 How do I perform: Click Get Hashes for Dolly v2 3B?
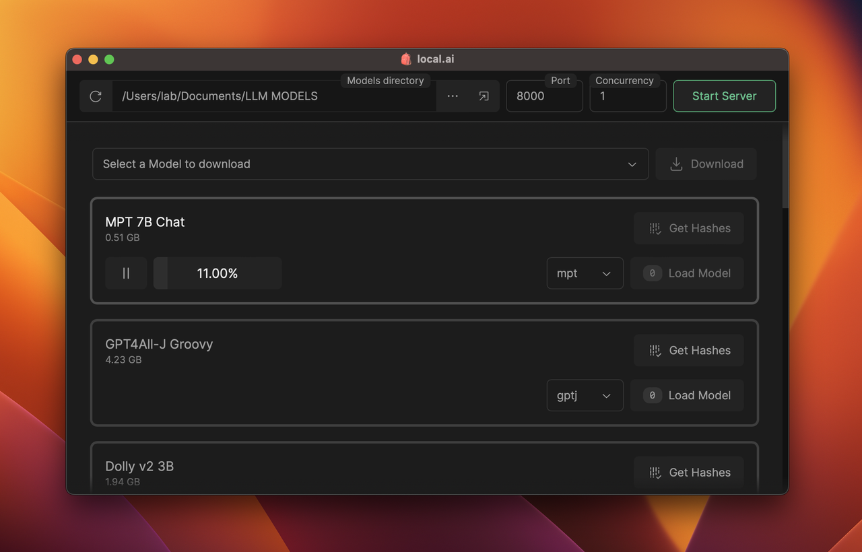coord(689,473)
